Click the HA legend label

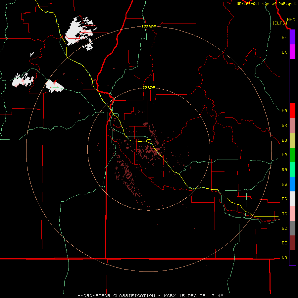click(x=284, y=111)
